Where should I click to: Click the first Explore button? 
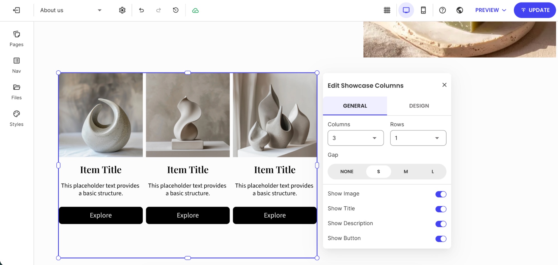point(101,215)
